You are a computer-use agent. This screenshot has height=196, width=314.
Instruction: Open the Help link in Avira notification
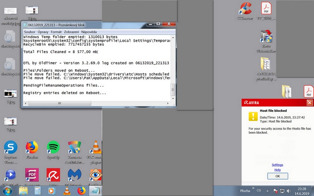pos(277,170)
